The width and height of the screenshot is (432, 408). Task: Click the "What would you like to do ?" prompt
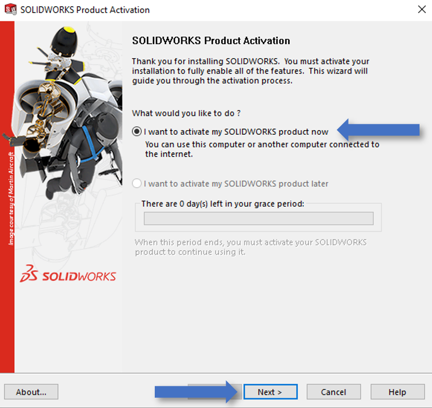pos(186,113)
